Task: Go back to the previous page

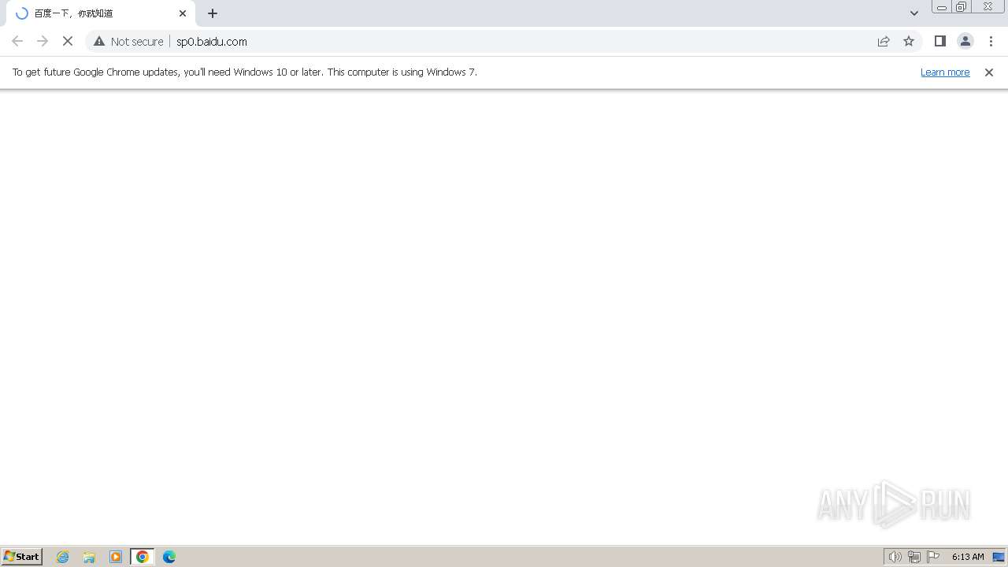Action: coord(17,41)
